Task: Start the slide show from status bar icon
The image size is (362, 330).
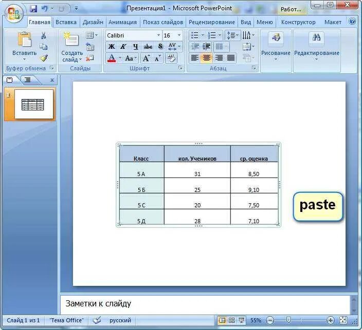Action: (242, 320)
